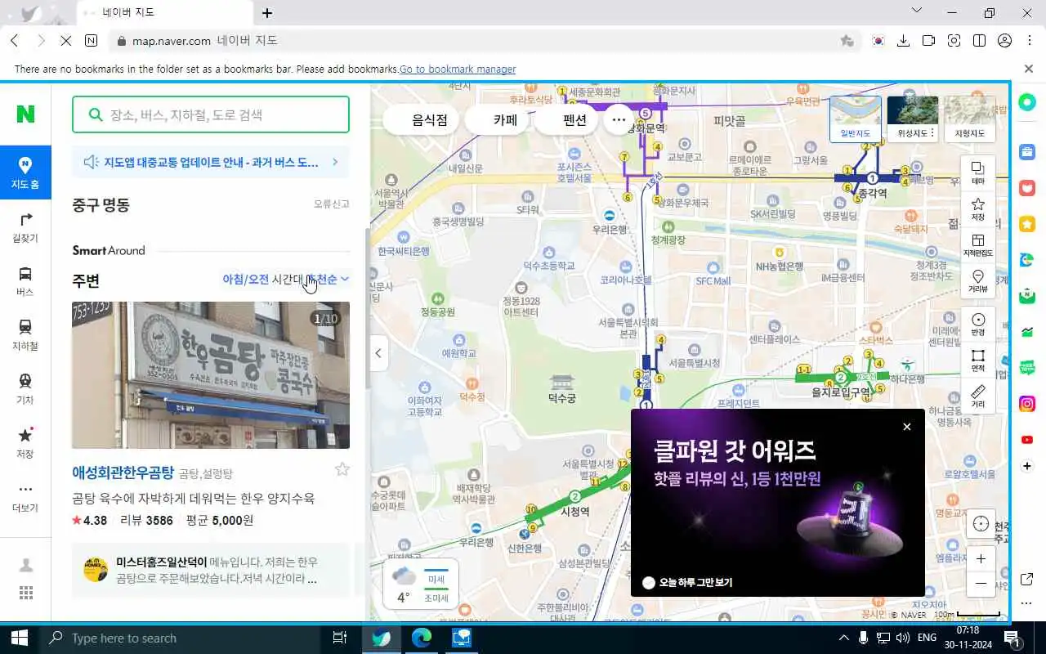Image resolution: width=1046 pixels, height=654 pixels.
Task: Open the weather widget showing 4°
Action: [x=421, y=585]
